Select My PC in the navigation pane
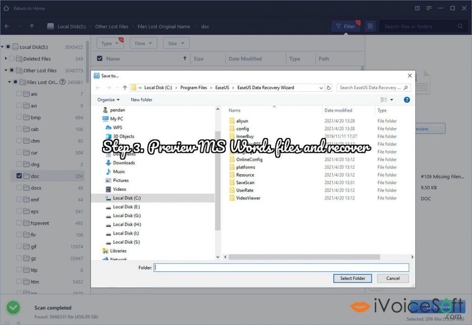 pyautogui.click(x=116, y=118)
